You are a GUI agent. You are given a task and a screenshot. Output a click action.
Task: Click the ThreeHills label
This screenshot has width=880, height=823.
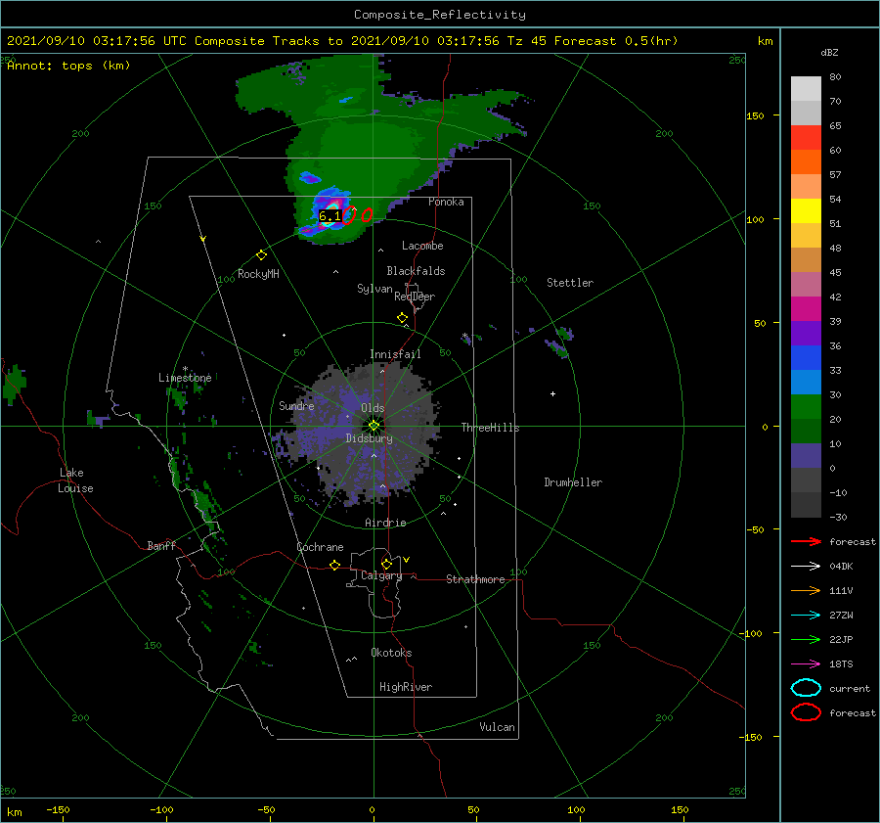point(491,428)
